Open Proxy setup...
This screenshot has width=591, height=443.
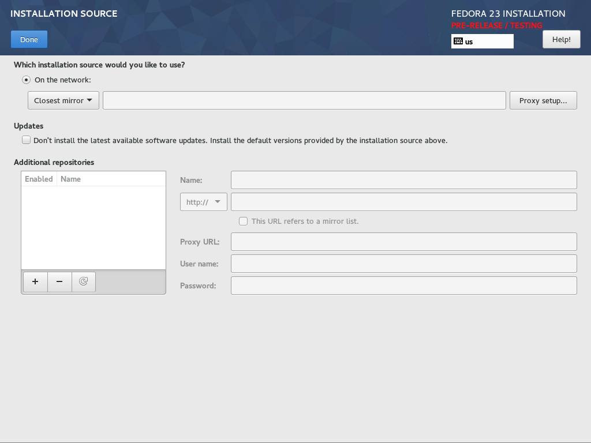coord(543,100)
